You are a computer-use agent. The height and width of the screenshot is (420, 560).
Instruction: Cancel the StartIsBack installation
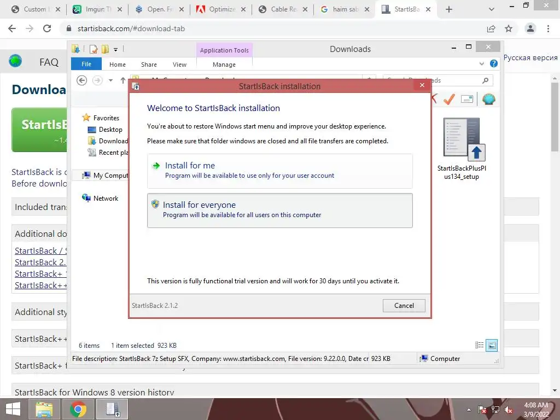pyautogui.click(x=404, y=306)
